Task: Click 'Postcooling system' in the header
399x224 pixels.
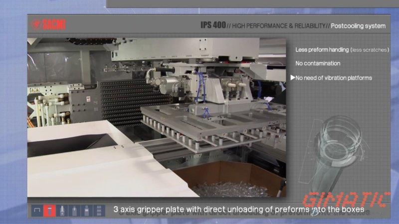Action: pyautogui.click(x=358, y=26)
